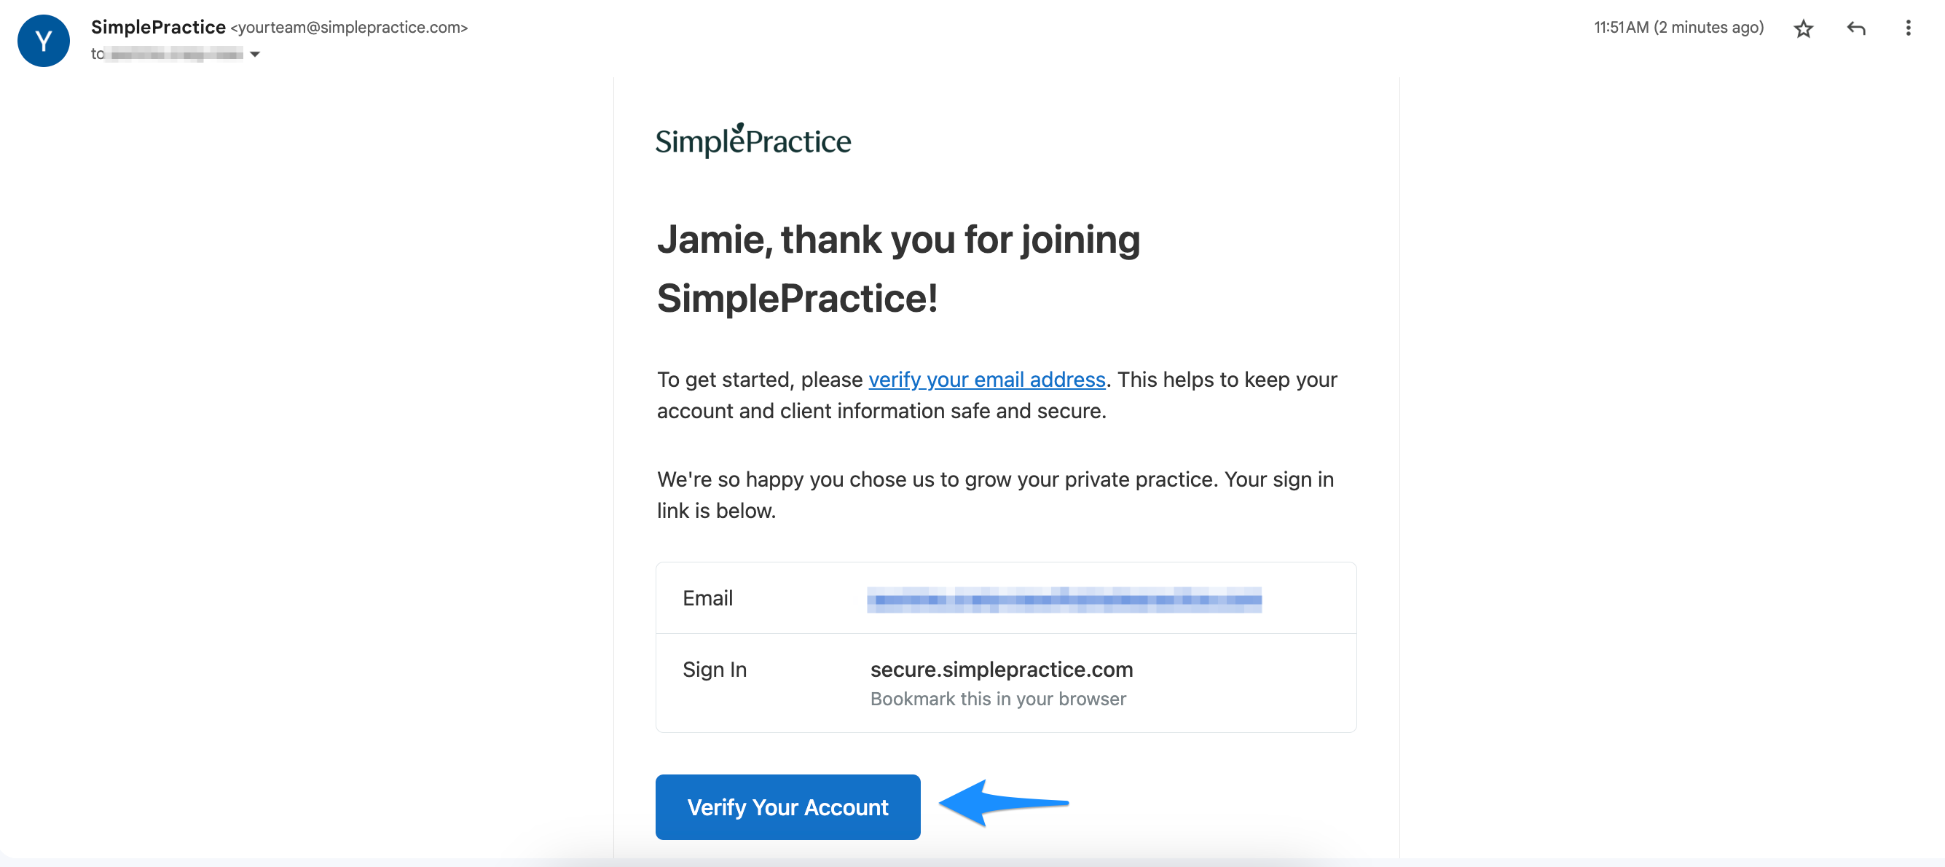Star this SimplePractice email
1945x867 pixels.
[1803, 28]
